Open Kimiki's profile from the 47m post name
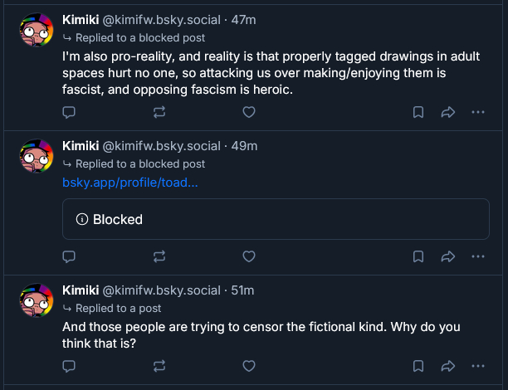The image size is (508, 390). (x=80, y=20)
